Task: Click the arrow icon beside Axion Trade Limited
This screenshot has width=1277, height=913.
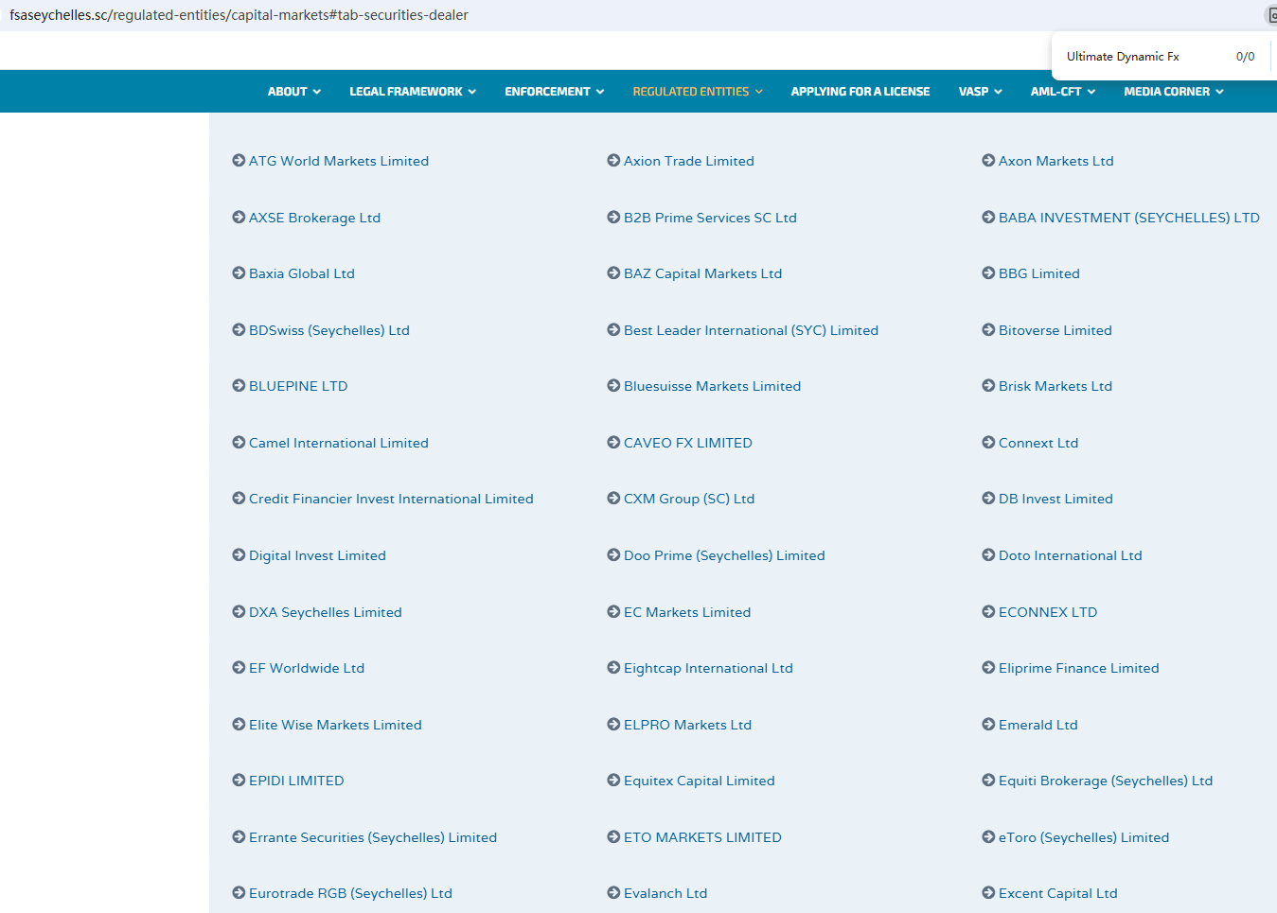Action: pyautogui.click(x=613, y=161)
